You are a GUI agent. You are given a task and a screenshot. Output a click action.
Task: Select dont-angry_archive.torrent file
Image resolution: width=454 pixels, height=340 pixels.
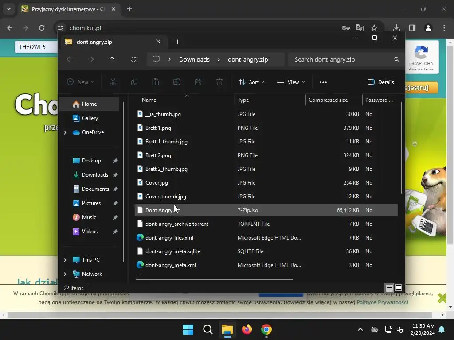click(x=266, y=224)
